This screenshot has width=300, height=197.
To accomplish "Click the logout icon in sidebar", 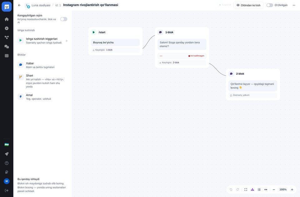I will (7, 190).
